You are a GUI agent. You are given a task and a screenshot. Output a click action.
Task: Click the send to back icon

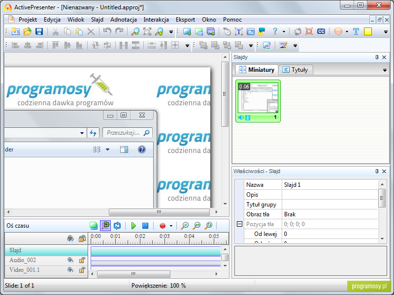point(215,45)
